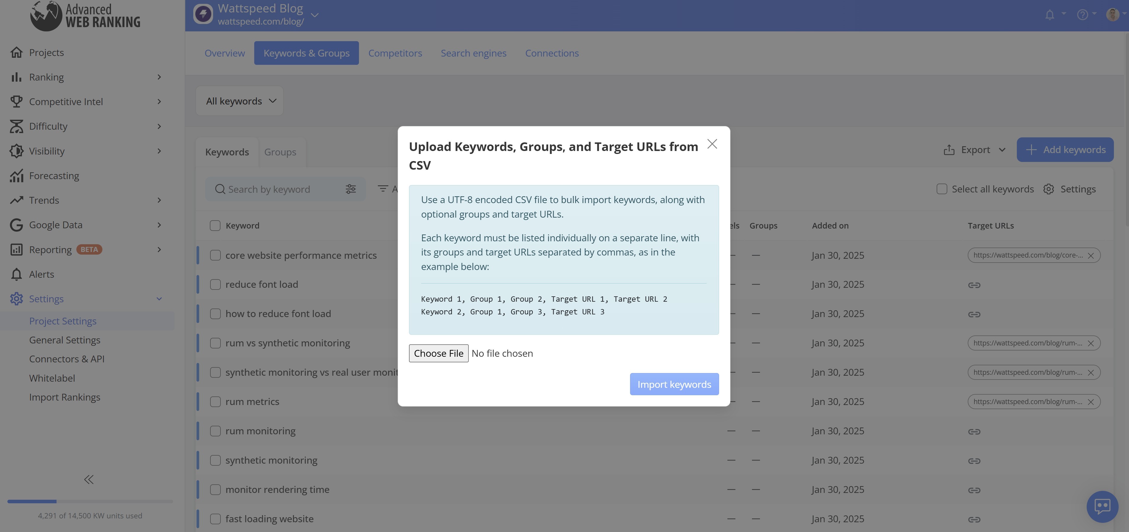This screenshot has height=532, width=1129.
Task: Click the Alerts bell icon in the sidebar
Action: (x=16, y=274)
